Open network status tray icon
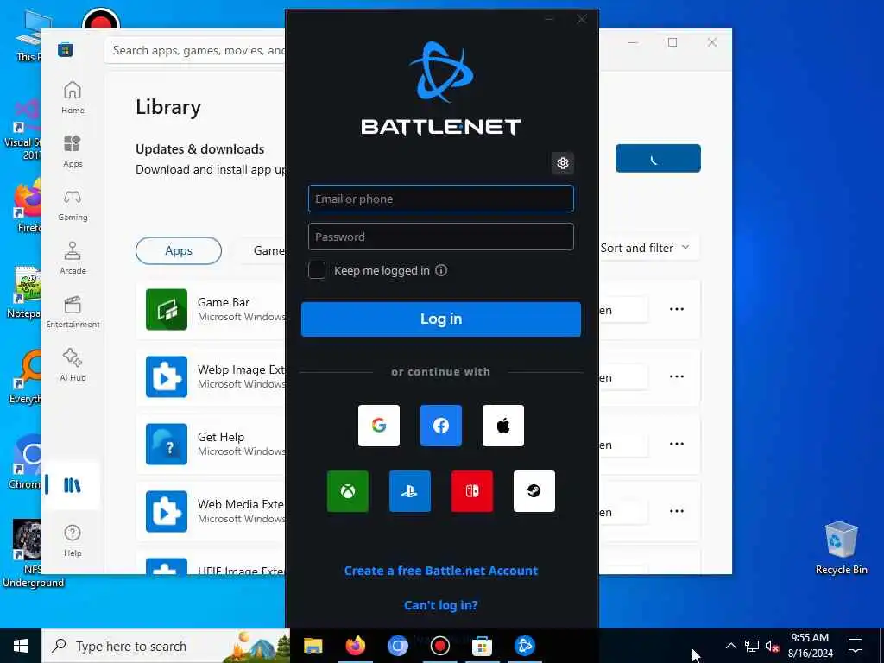The width and height of the screenshot is (884, 663). (752, 646)
